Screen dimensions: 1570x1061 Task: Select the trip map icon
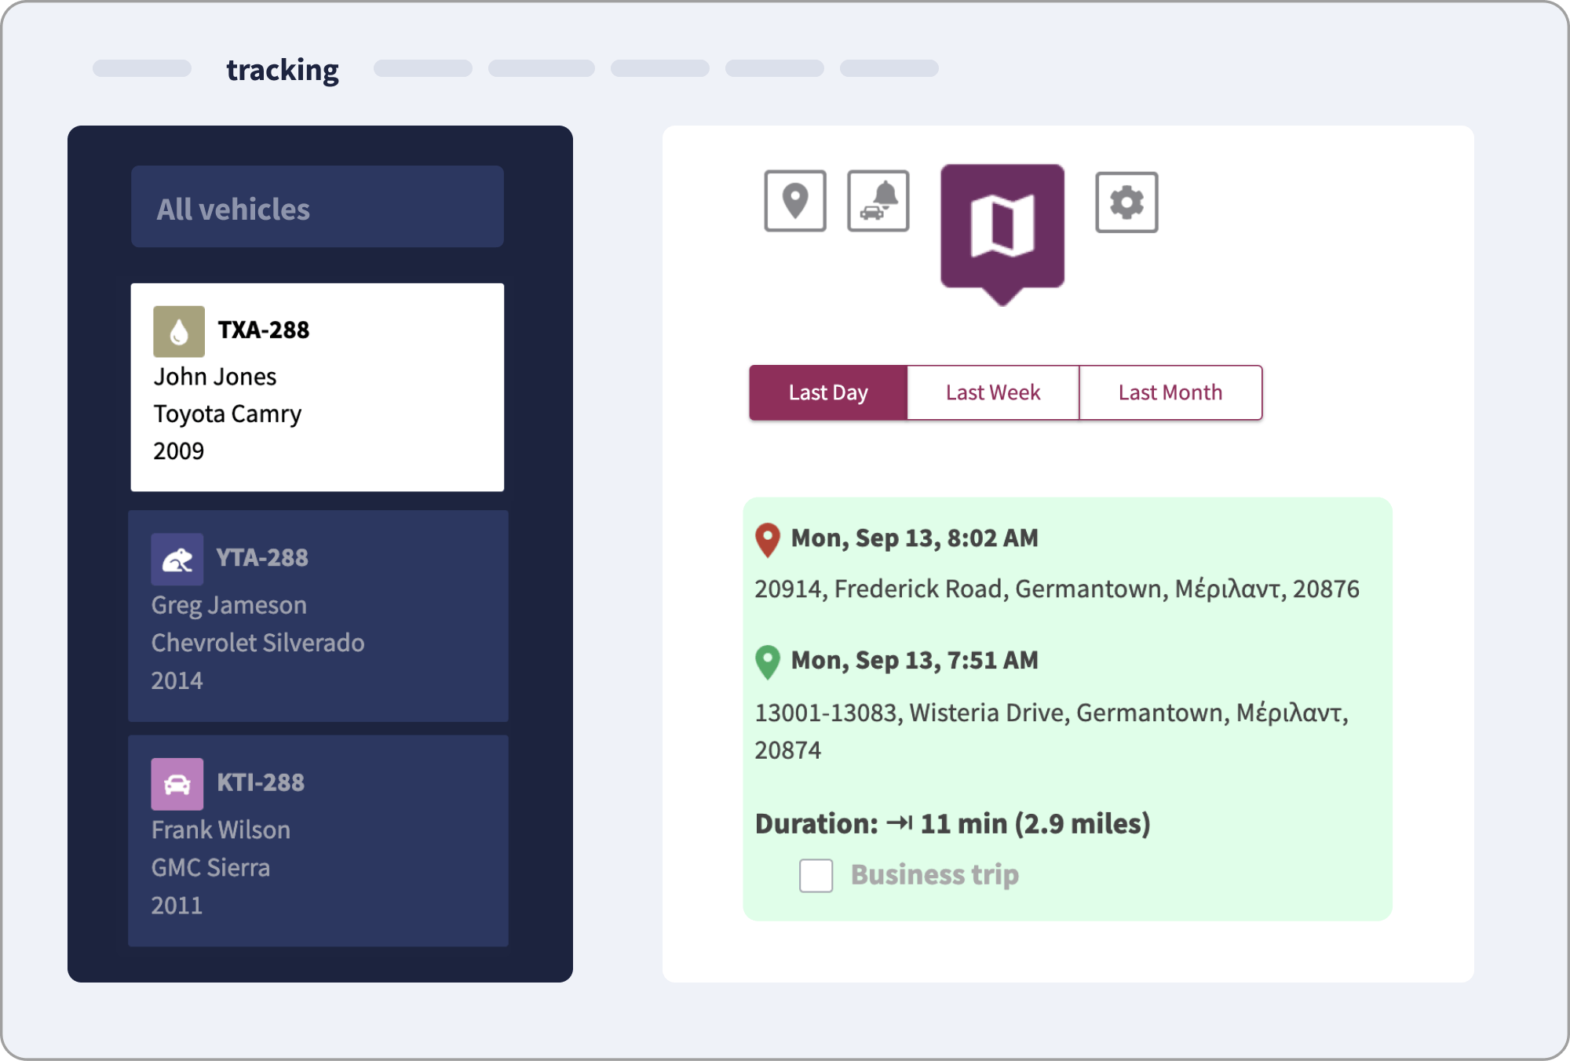(1002, 226)
